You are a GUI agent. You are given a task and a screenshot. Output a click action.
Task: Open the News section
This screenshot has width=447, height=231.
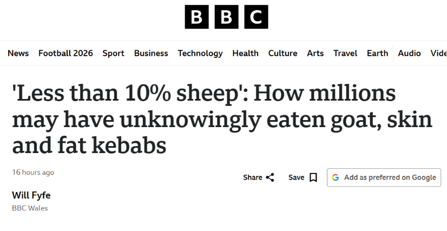point(18,53)
